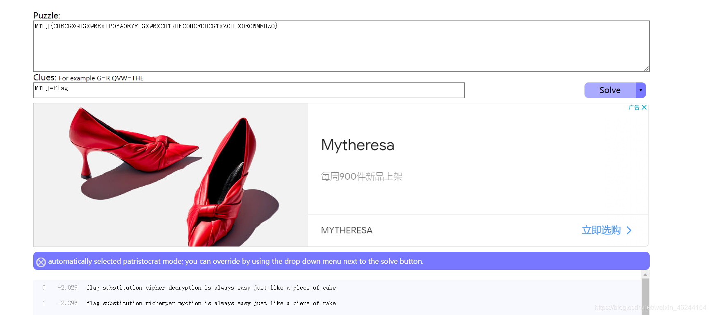Click the score -2.029 value
This screenshot has width=710, height=315.
click(68, 288)
